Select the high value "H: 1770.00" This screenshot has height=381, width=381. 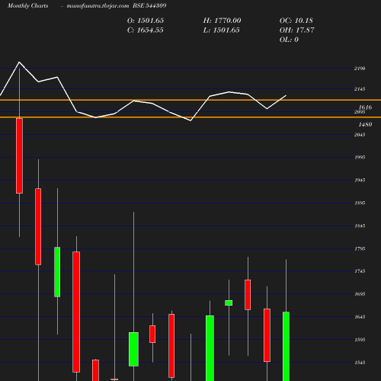click(x=222, y=21)
